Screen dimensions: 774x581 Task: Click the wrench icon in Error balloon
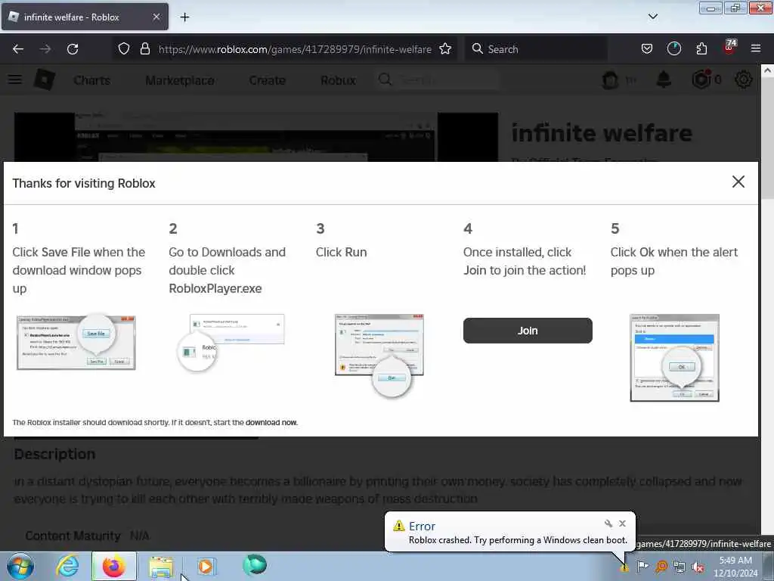coord(608,524)
